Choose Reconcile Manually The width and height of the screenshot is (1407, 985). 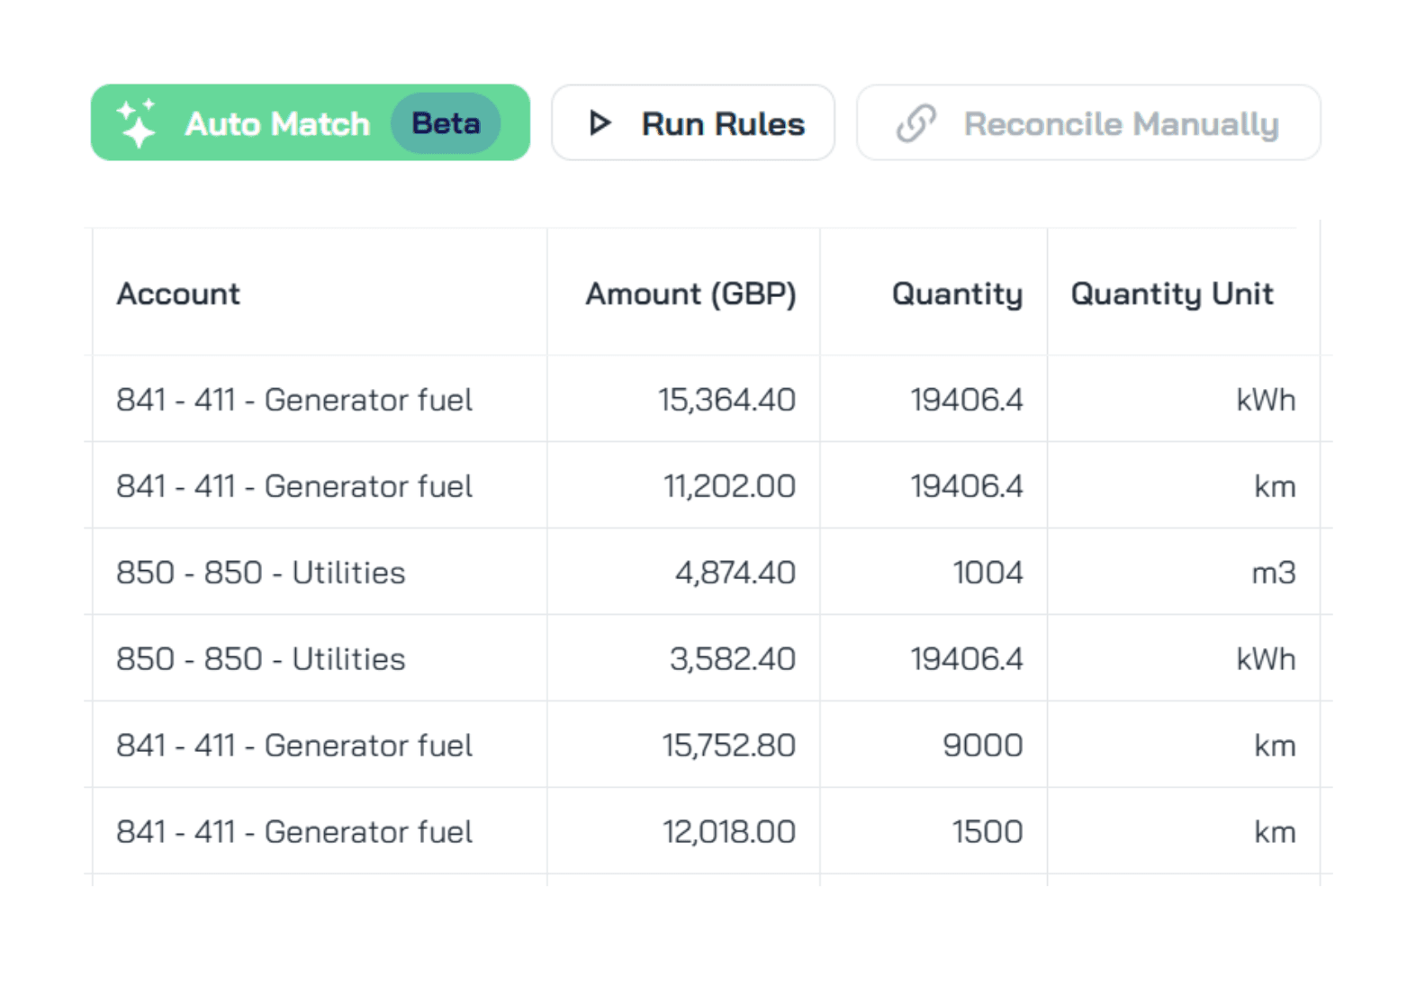[x=1088, y=123]
